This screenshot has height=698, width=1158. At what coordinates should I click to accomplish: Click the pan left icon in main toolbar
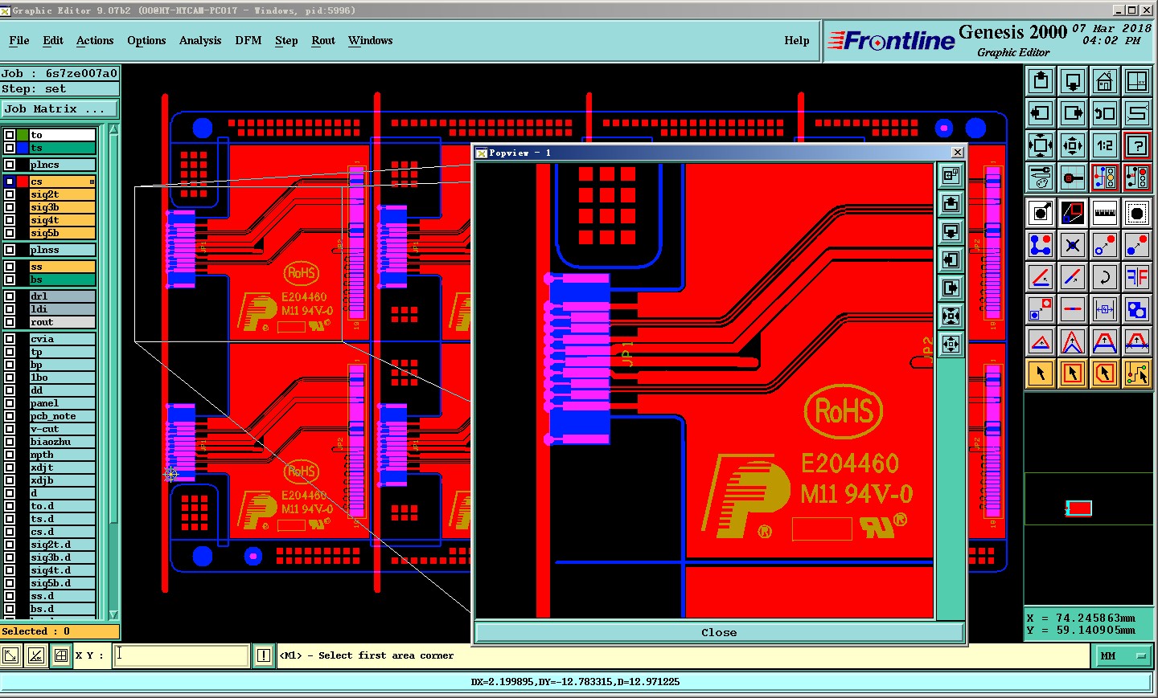point(1041,113)
